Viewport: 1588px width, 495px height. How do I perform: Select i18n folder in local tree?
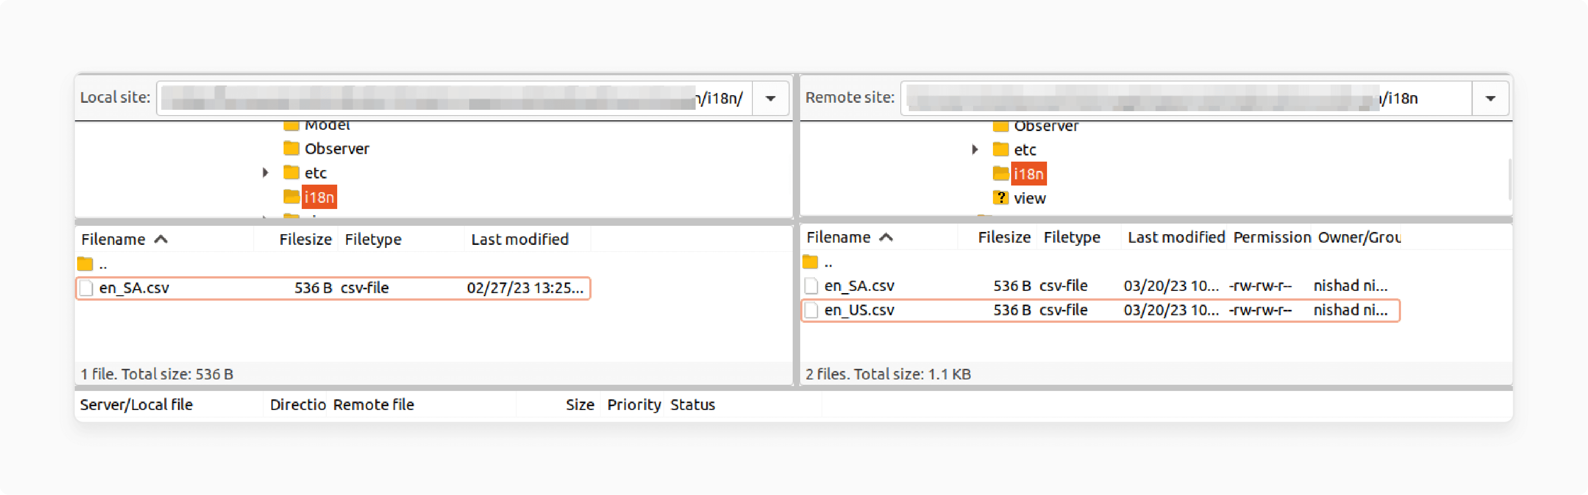pos(319,197)
